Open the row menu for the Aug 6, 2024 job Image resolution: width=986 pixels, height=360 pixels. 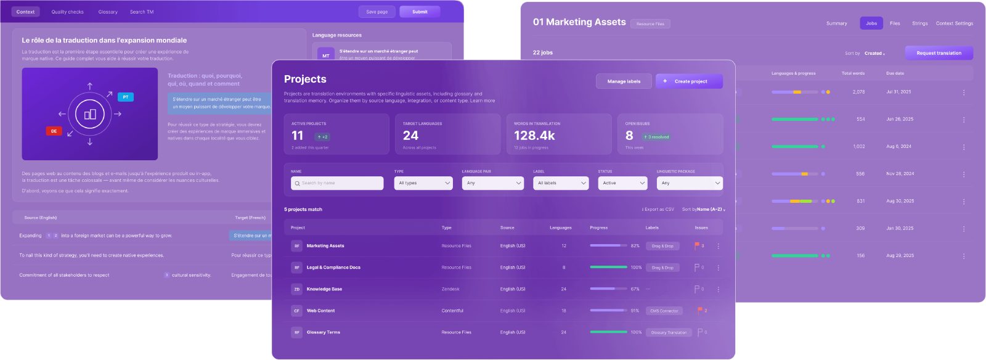tap(964, 147)
